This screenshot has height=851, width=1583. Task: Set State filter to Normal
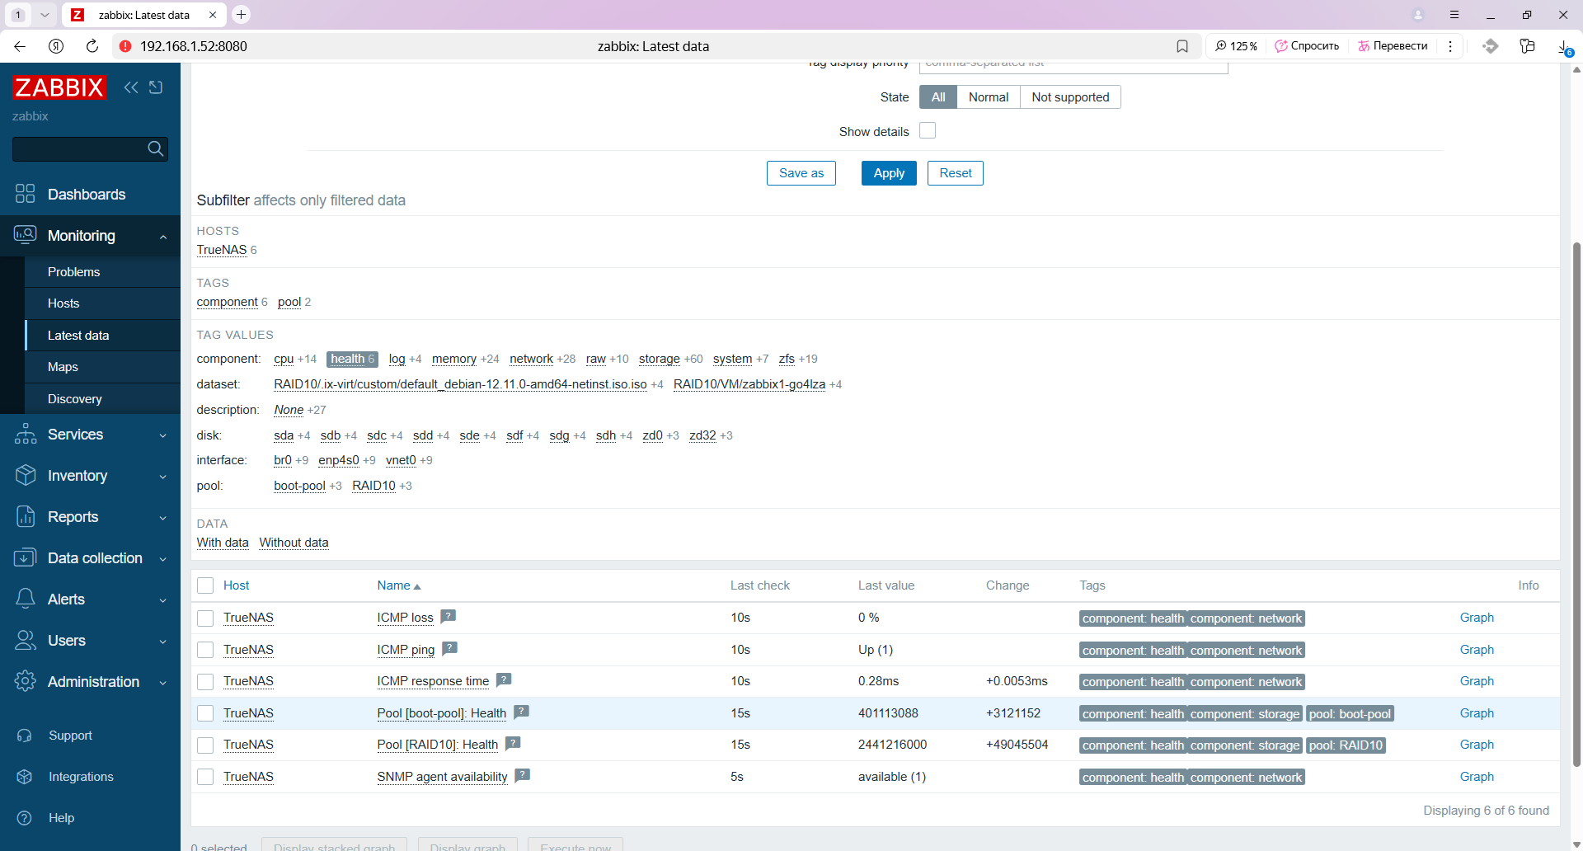pyautogui.click(x=988, y=97)
